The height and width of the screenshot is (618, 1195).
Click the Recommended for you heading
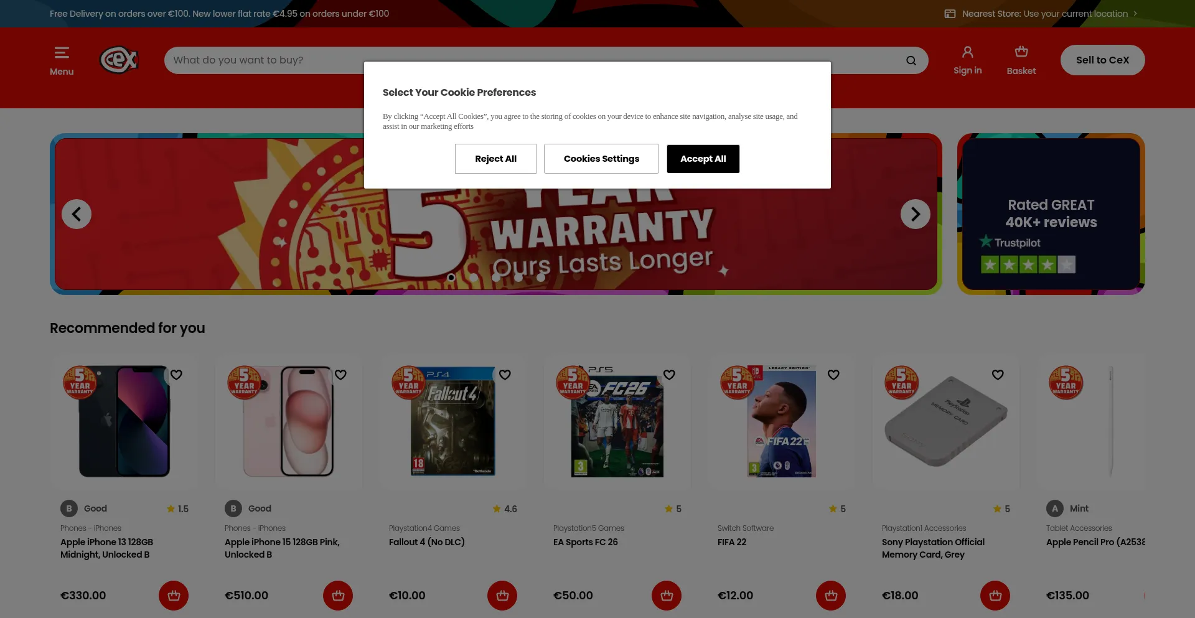[x=128, y=328]
